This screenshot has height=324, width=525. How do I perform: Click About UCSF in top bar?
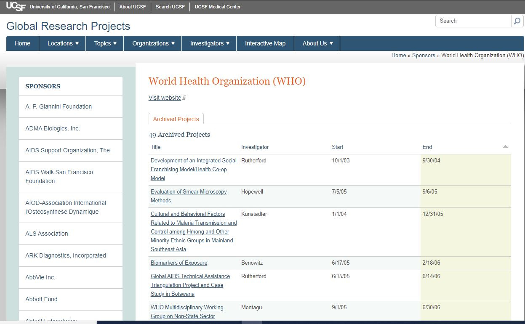tap(133, 7)
